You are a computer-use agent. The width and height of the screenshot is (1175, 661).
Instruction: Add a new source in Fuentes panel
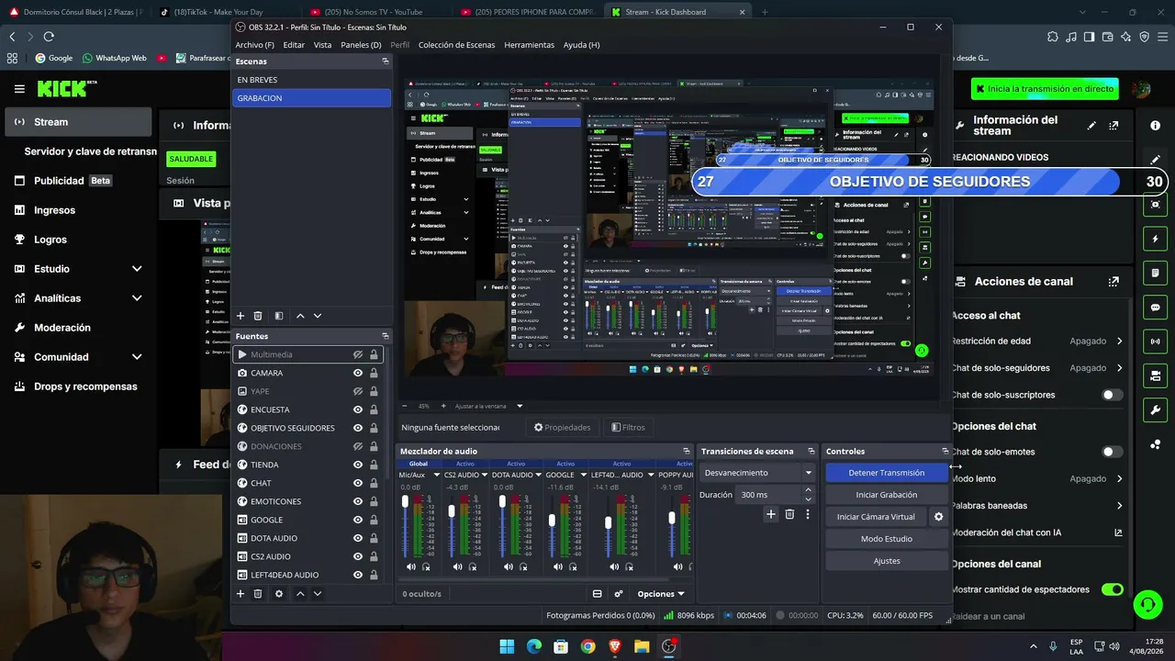point(241,594)
